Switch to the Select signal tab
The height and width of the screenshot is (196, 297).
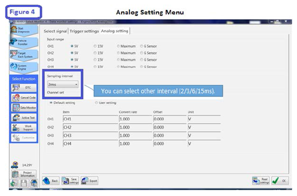(x=55, y=31)
